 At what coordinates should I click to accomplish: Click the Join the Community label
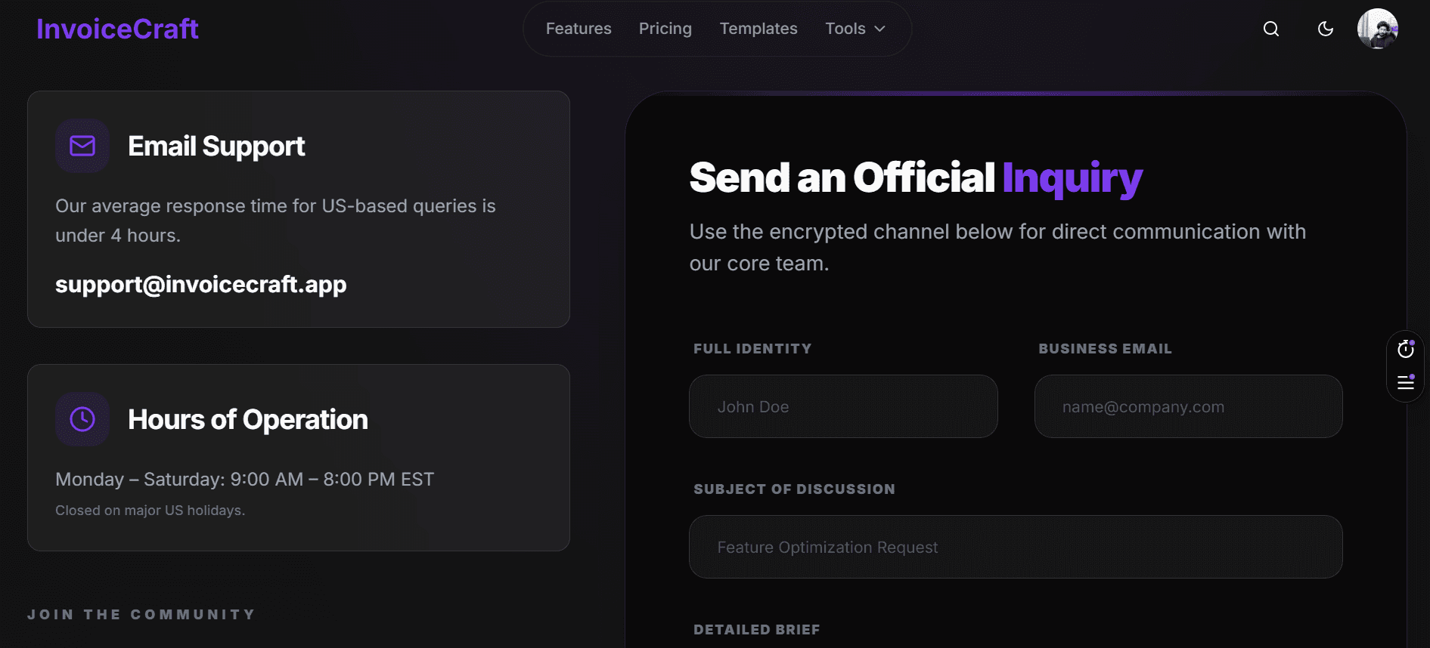(141, 614)
